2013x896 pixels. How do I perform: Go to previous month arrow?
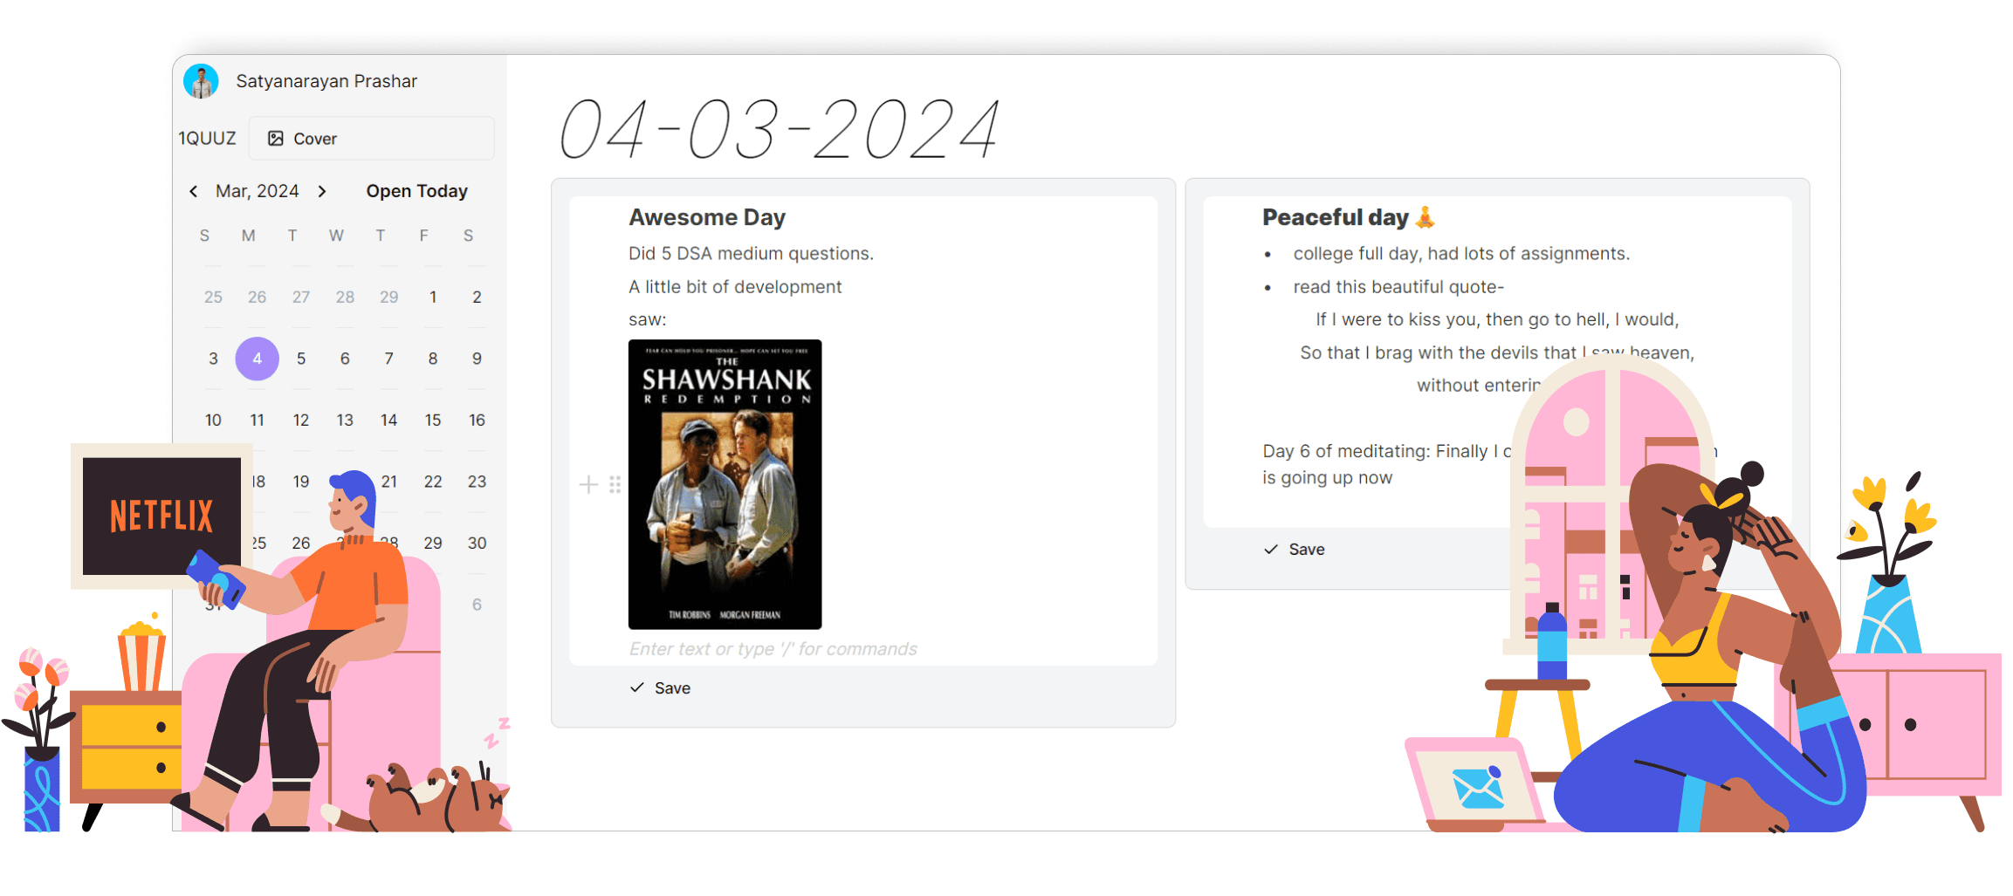click(193, 191)
